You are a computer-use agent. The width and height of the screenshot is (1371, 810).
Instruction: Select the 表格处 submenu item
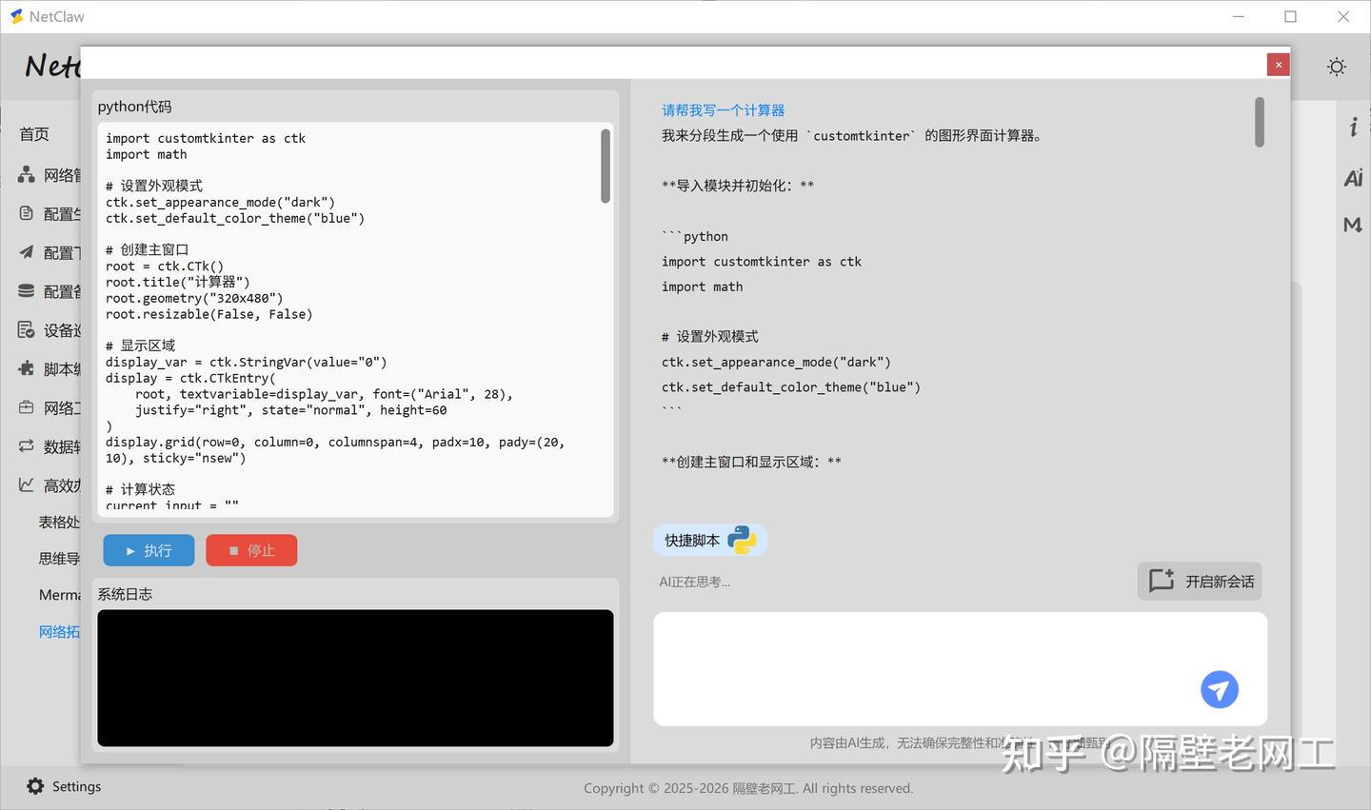point(59,522)
